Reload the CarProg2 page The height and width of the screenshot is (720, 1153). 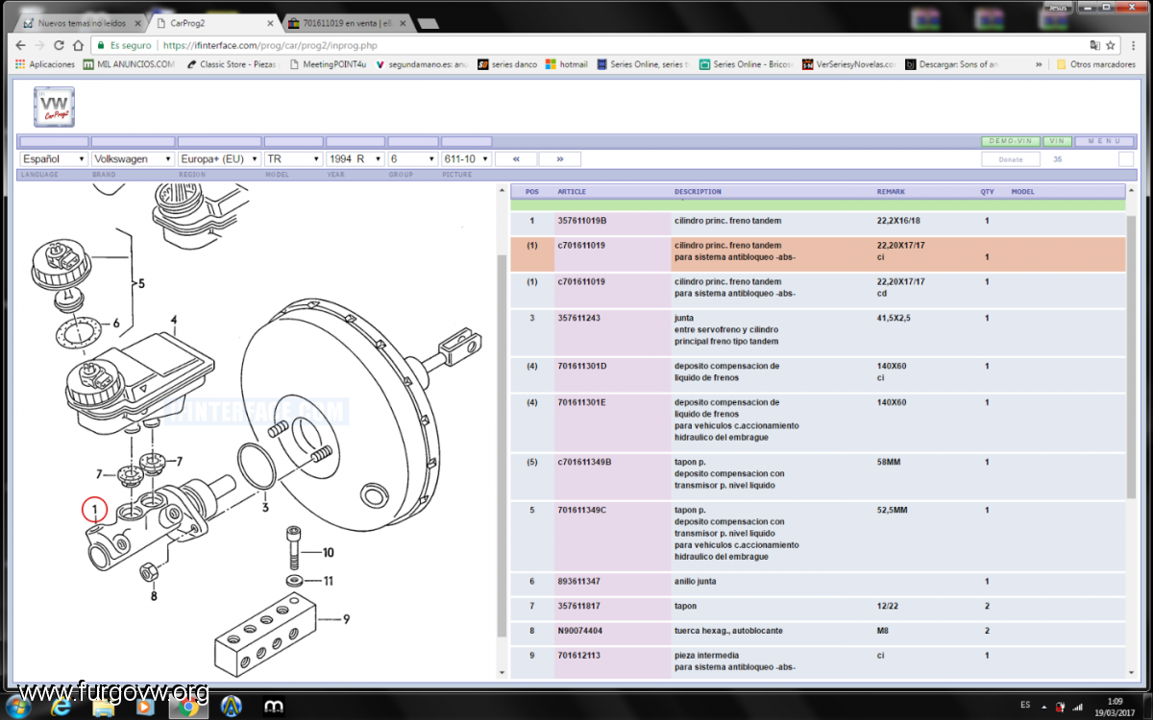point(60,45)
